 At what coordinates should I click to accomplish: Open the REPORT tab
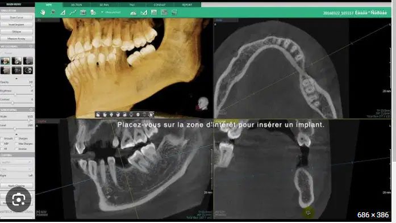[187, 5]
